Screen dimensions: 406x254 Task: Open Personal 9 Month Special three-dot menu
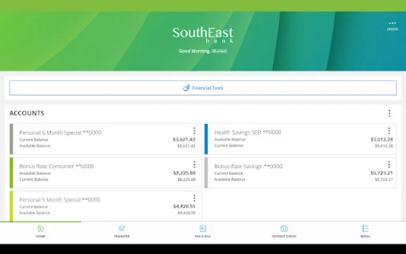pyautogui.click(x=194, y=198)
